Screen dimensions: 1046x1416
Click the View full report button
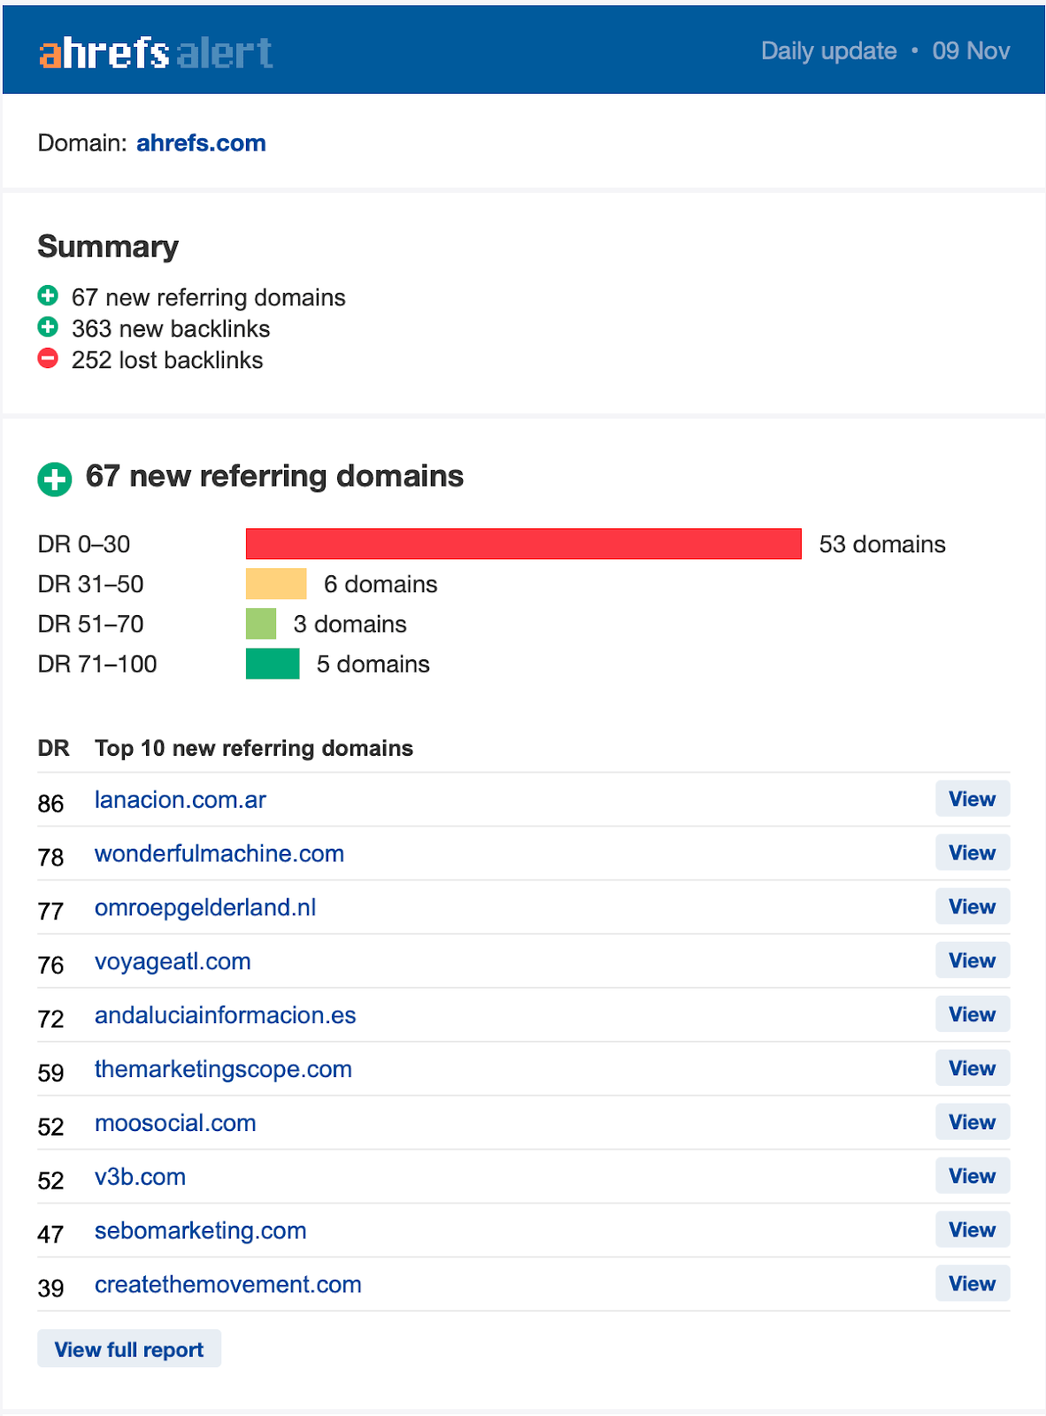click(x=129, y=1350)
